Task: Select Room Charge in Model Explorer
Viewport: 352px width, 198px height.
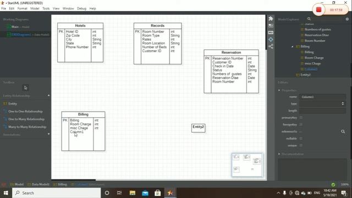Action: point(314,58)
